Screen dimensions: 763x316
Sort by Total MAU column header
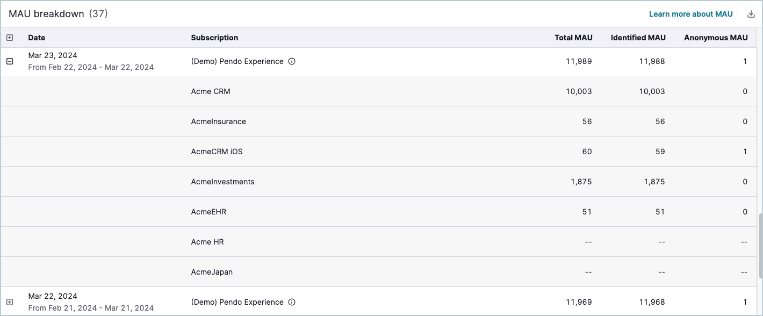coord(573,38)
